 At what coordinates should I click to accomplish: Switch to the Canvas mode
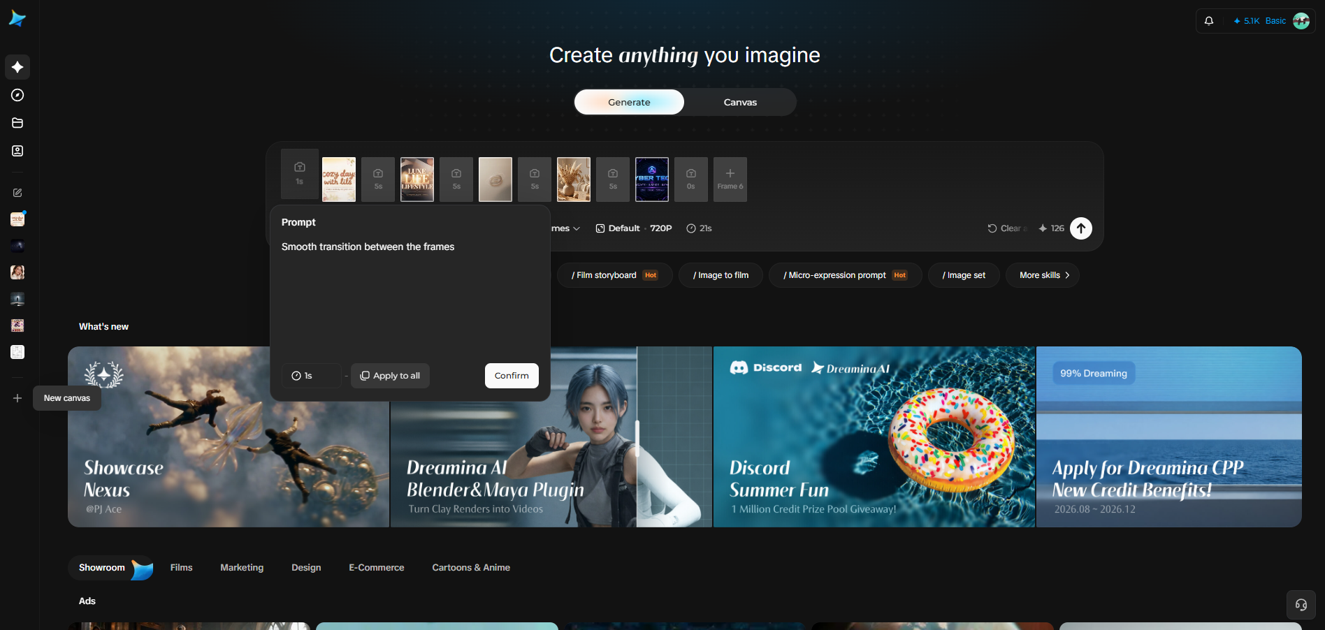click(740, 102)
